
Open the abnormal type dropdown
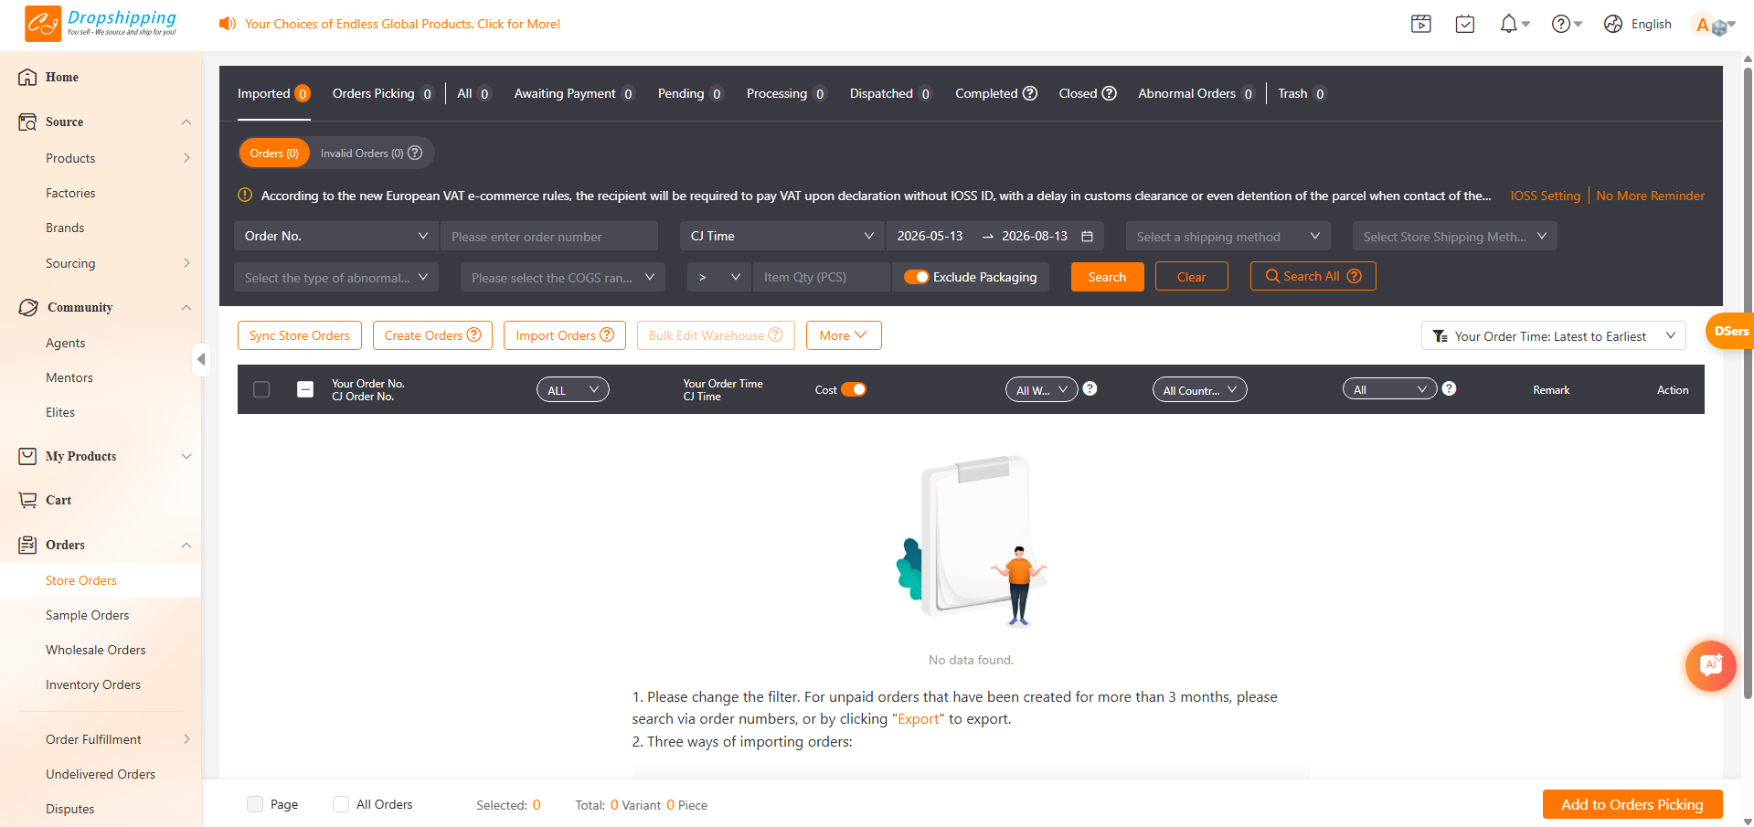click(x=335, y=277)
